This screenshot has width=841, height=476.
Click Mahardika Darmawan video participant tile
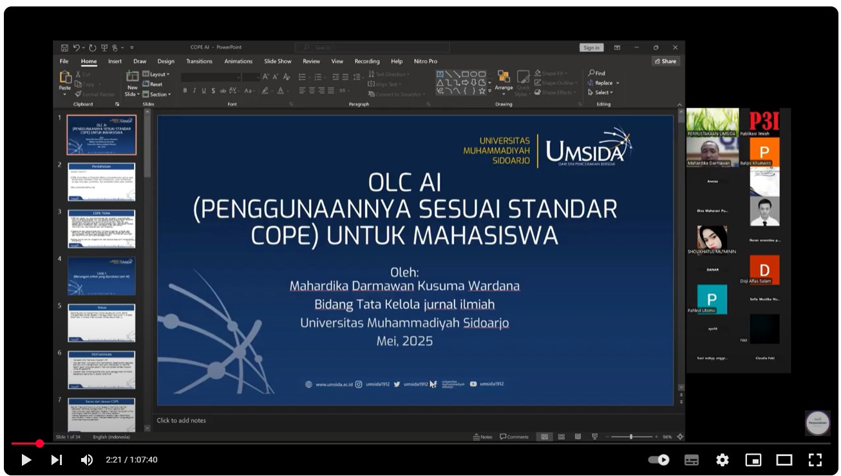(712, 152)
